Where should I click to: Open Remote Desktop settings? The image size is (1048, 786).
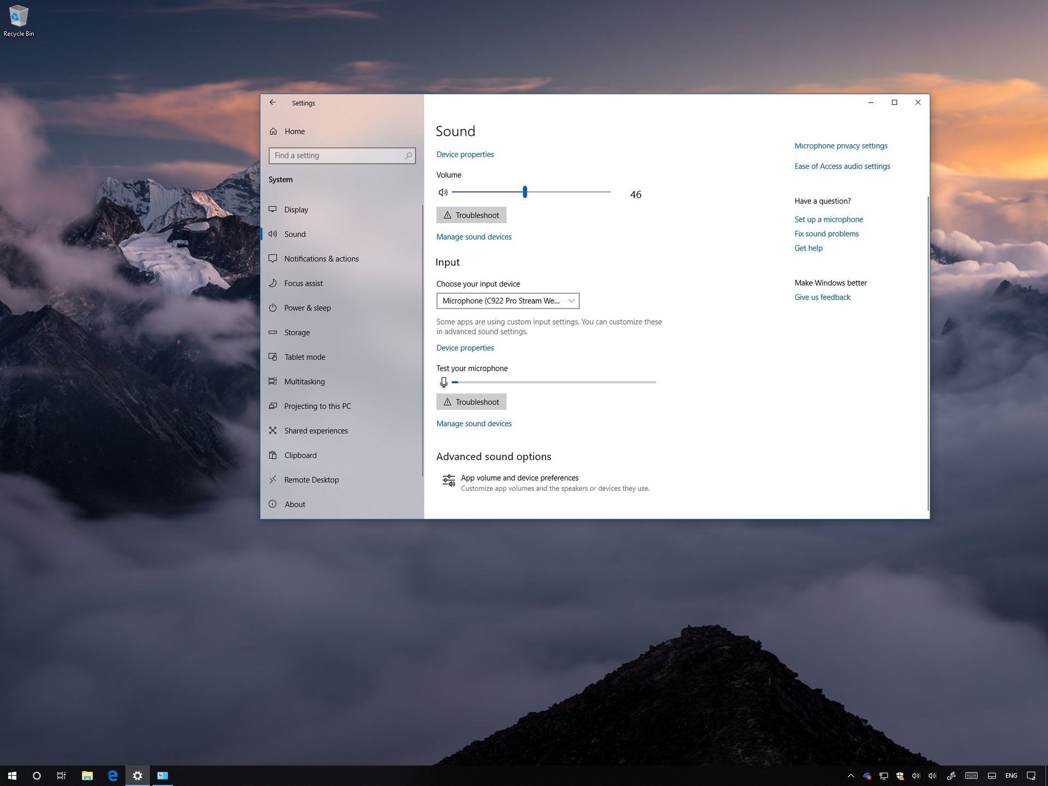coord(311,479)
